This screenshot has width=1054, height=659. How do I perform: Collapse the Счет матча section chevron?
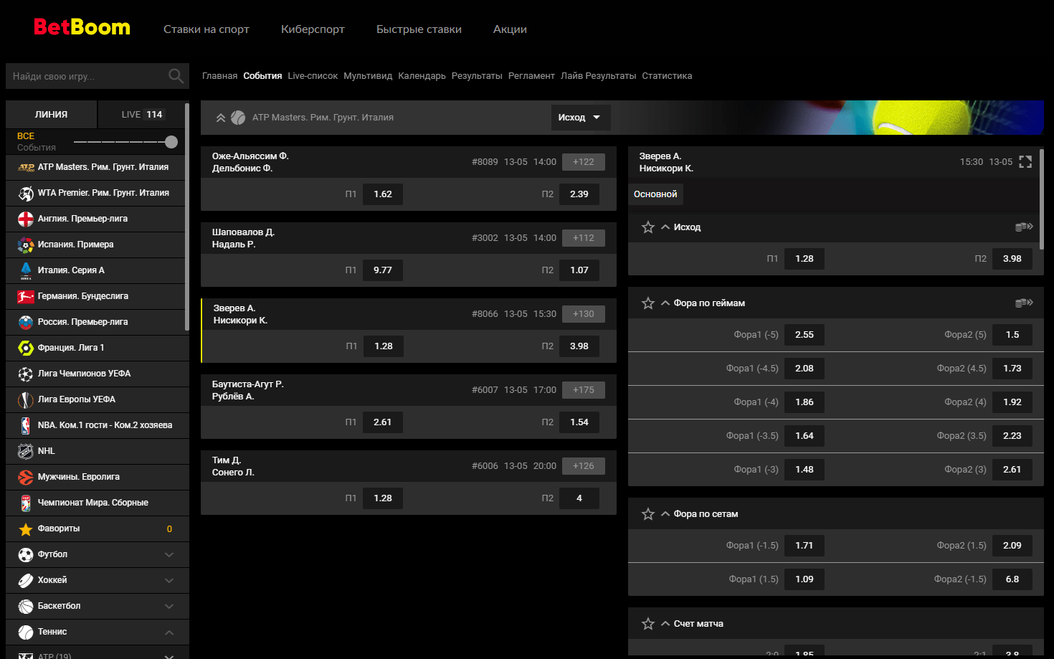(665, 624)
